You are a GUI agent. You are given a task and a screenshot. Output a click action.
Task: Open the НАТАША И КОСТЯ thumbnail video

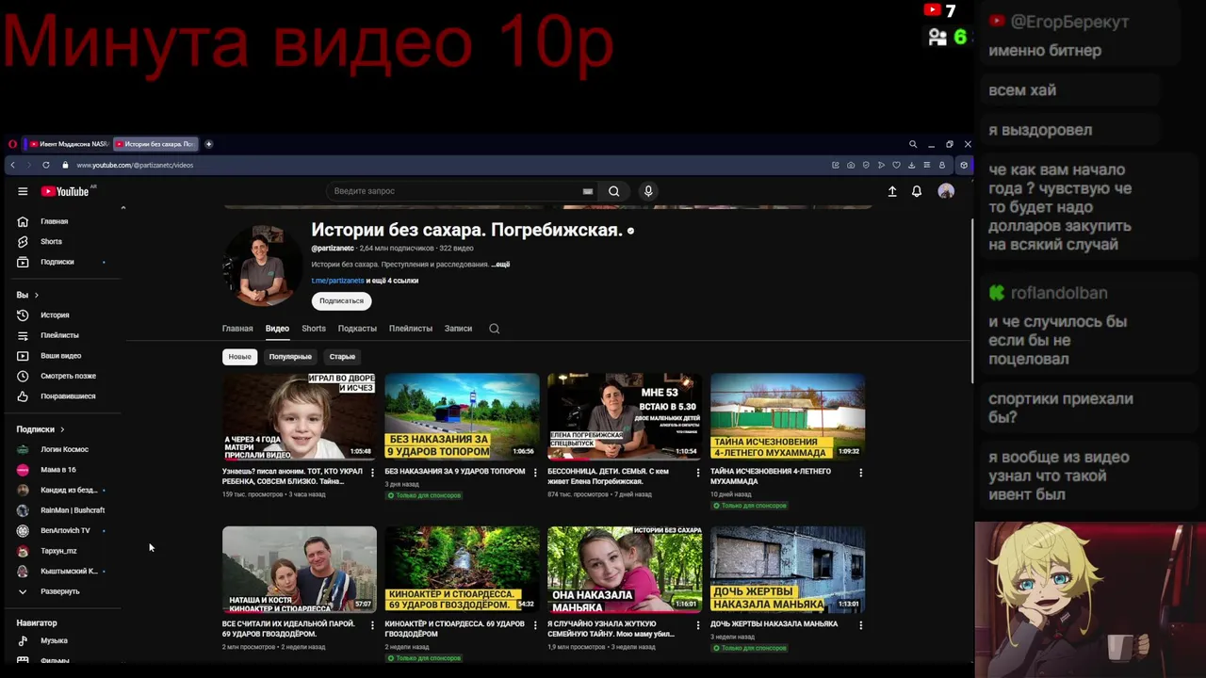point(300,570)
